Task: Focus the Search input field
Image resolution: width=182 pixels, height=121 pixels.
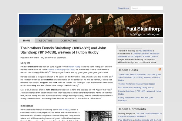Action: click(x=147, y=8)
